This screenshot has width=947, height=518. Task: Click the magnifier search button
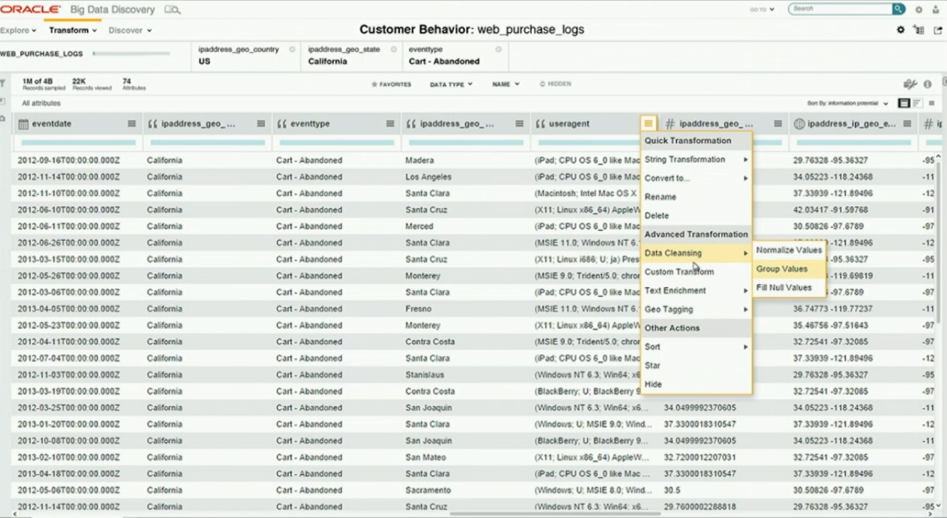pos(898,9)
